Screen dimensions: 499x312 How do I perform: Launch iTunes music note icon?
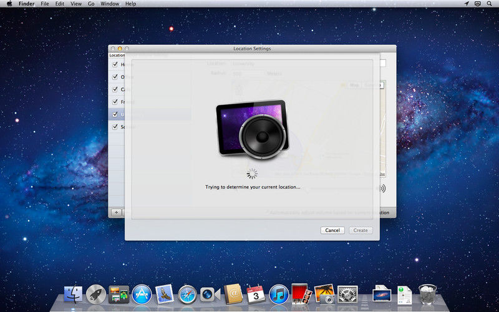[279, 294]
